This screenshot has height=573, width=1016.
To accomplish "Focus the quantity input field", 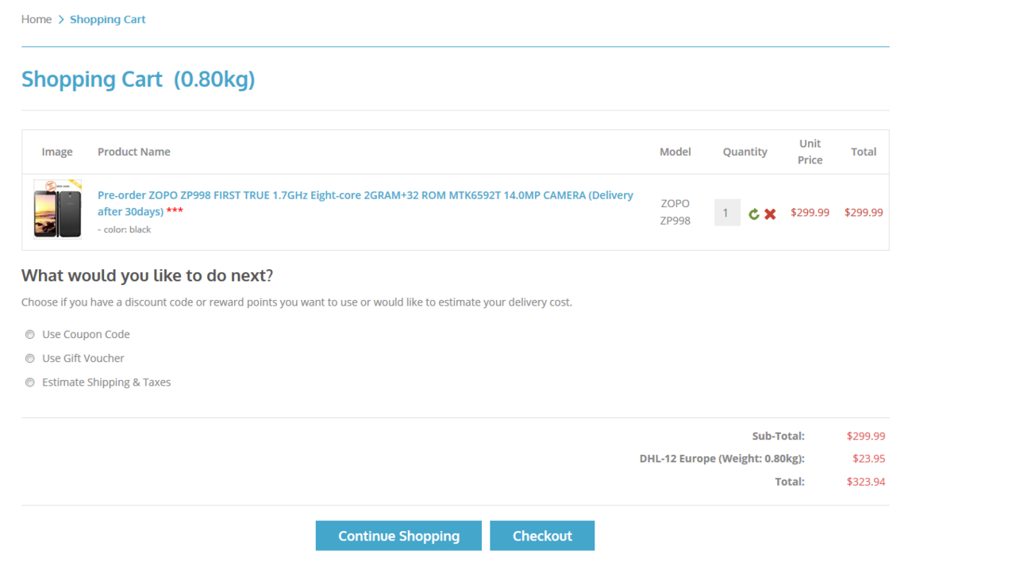I will pos(727,213).
